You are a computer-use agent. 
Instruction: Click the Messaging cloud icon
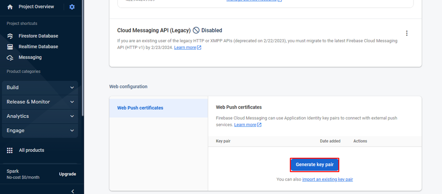(x=10, y=57)
